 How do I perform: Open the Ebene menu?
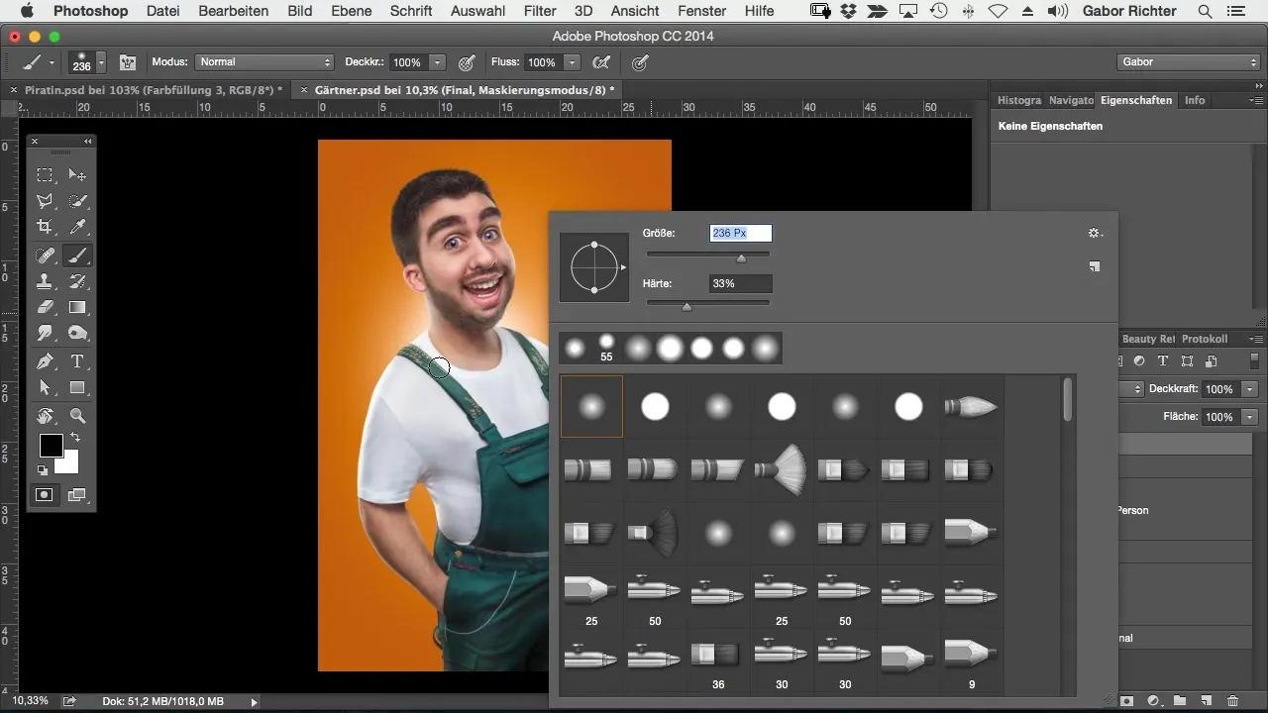351,11
